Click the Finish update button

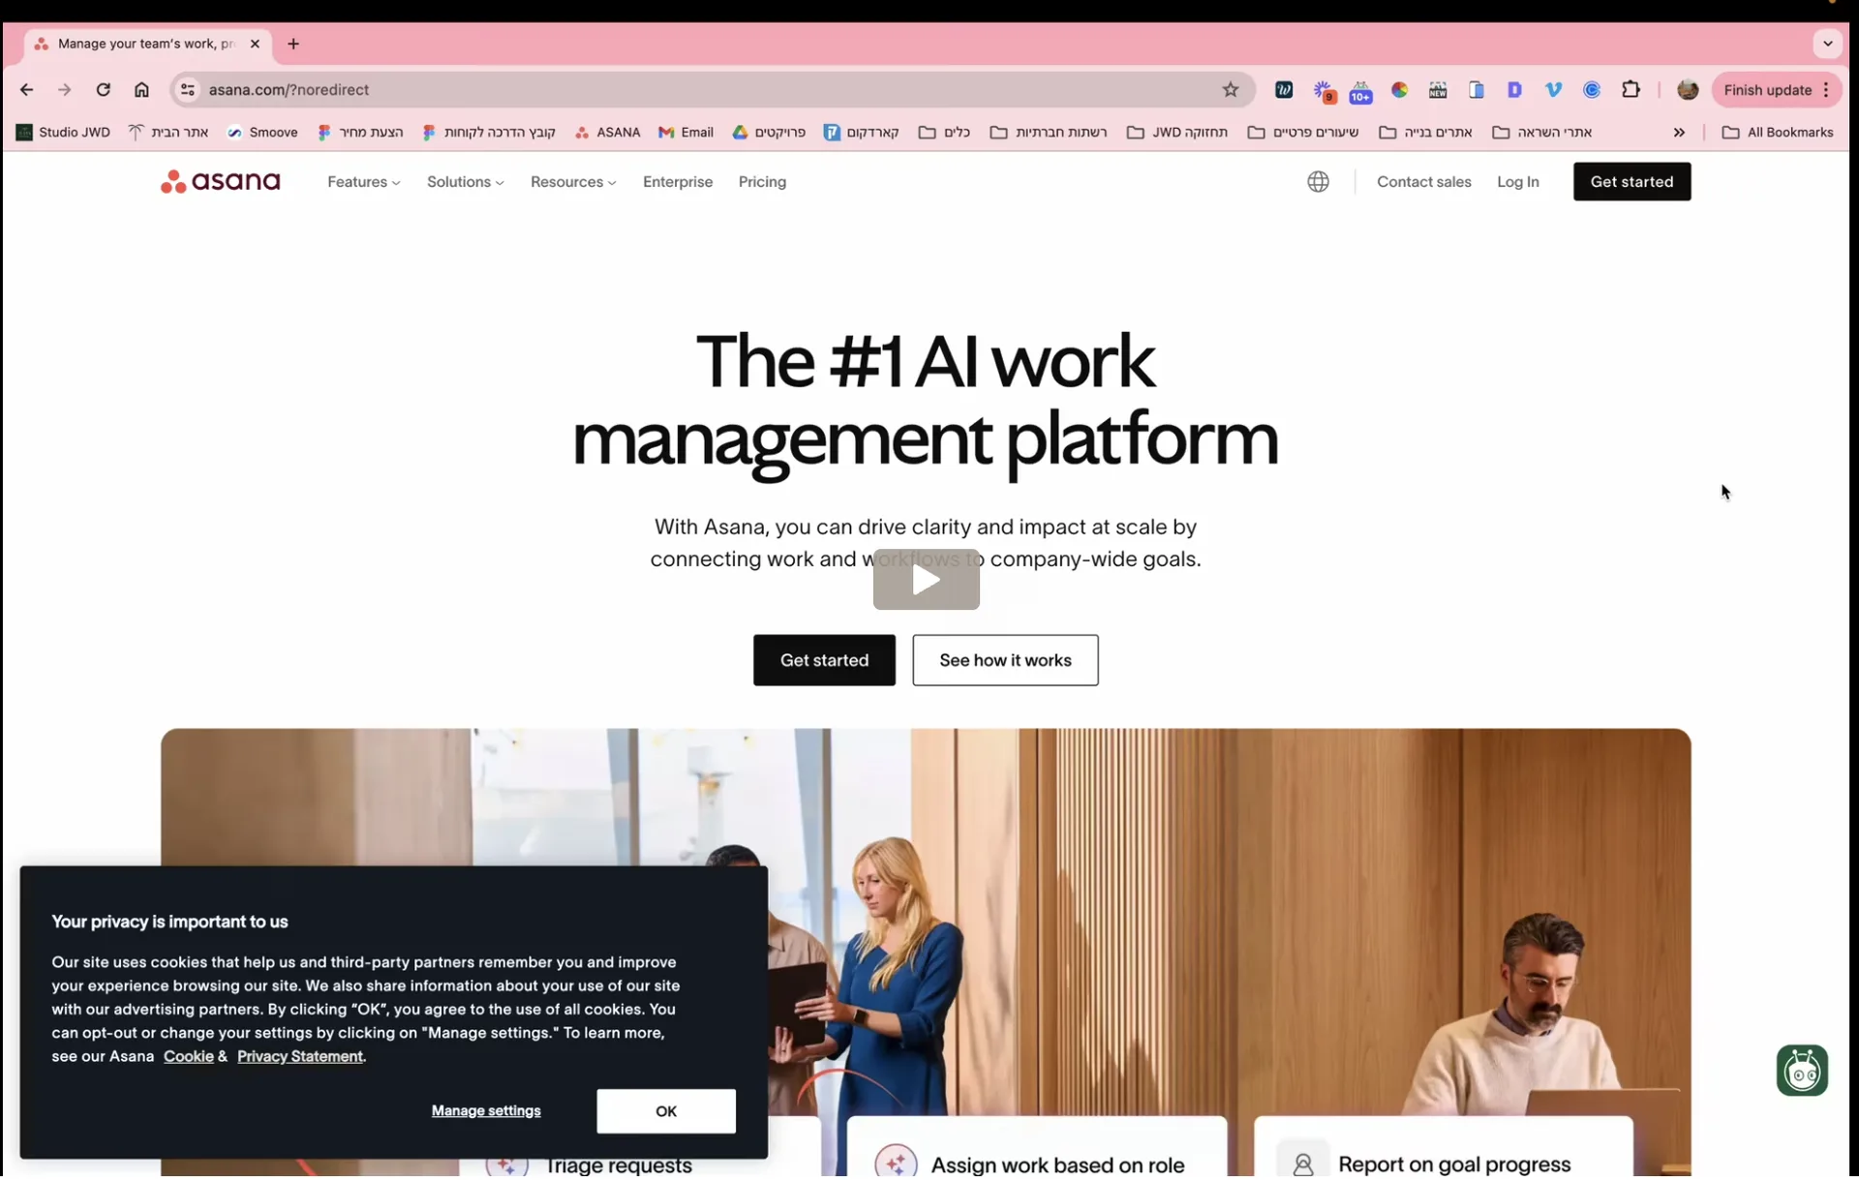1776,90
